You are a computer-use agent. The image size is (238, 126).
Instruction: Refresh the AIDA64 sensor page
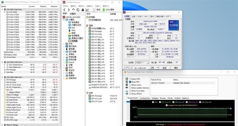[78, 10]
